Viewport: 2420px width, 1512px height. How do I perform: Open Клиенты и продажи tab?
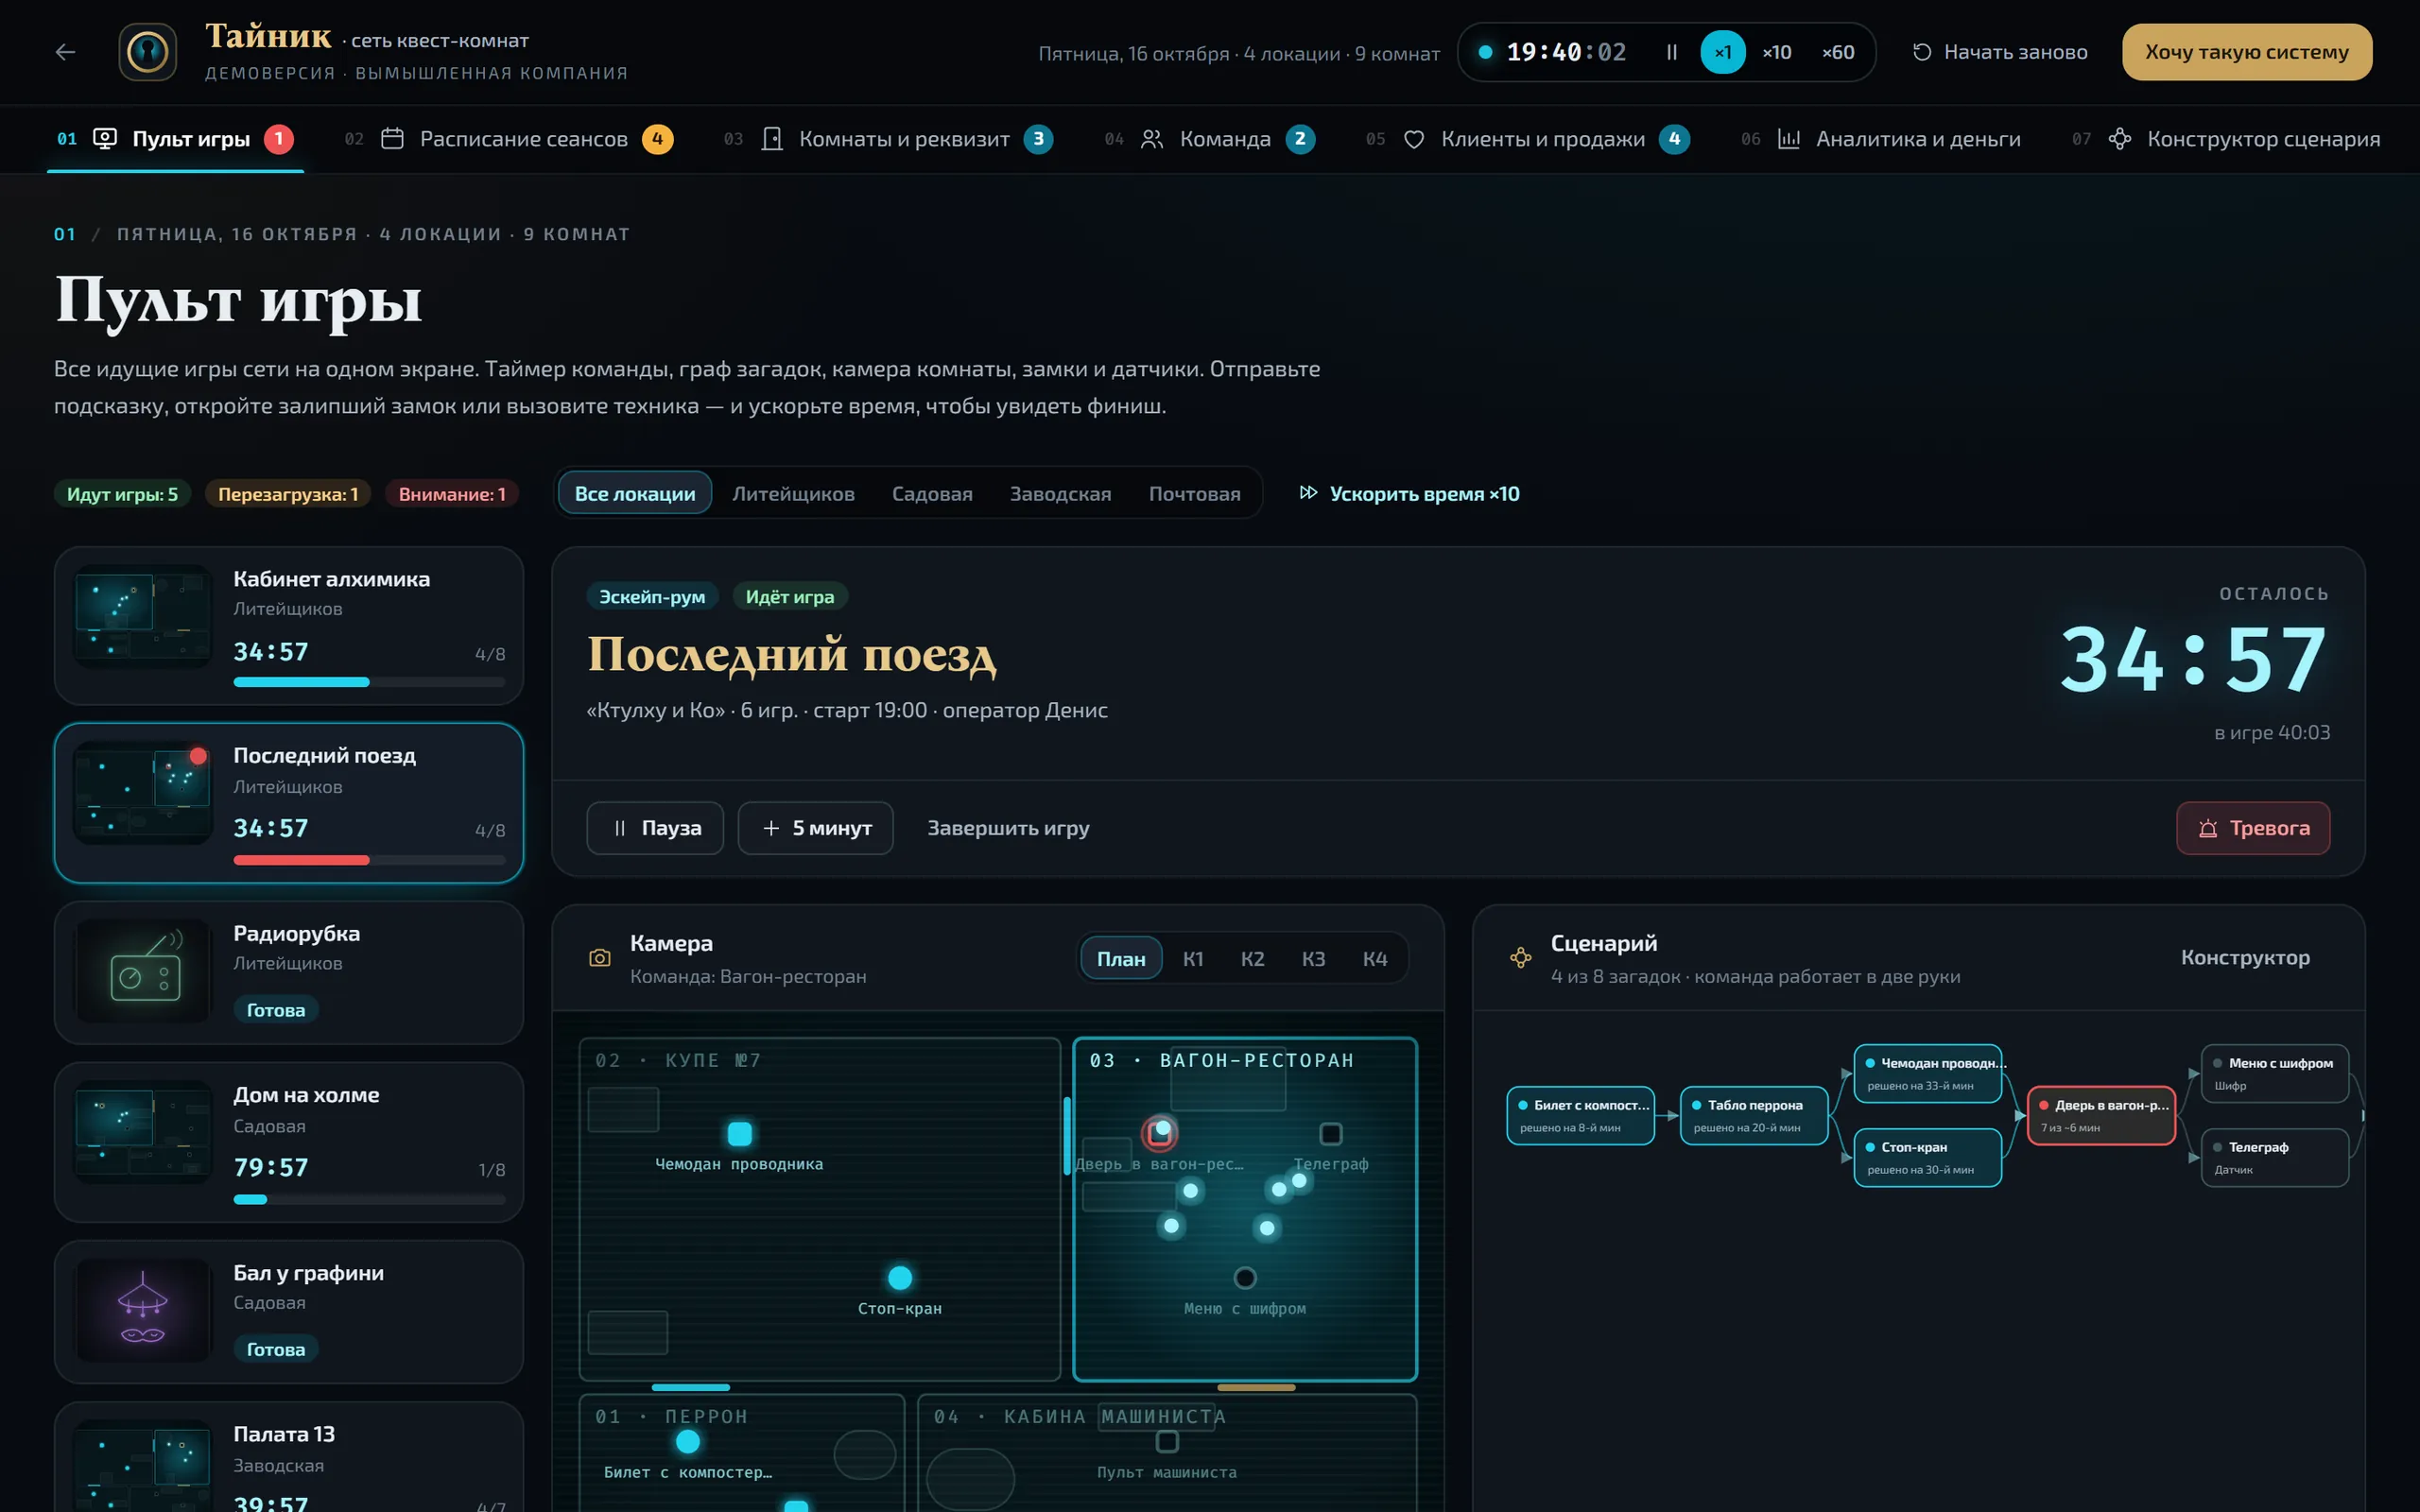point(1528,139)
